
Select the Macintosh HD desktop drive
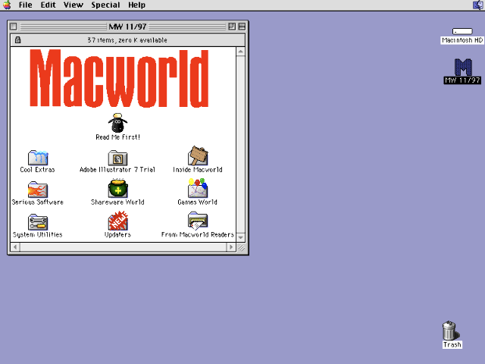pos(462,31)
